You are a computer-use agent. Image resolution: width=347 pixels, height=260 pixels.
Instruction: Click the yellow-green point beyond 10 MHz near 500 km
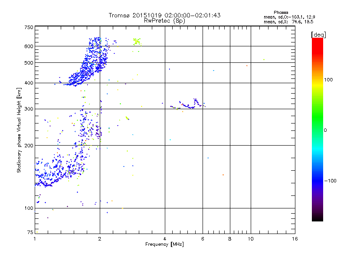click(x=264, y=60)
